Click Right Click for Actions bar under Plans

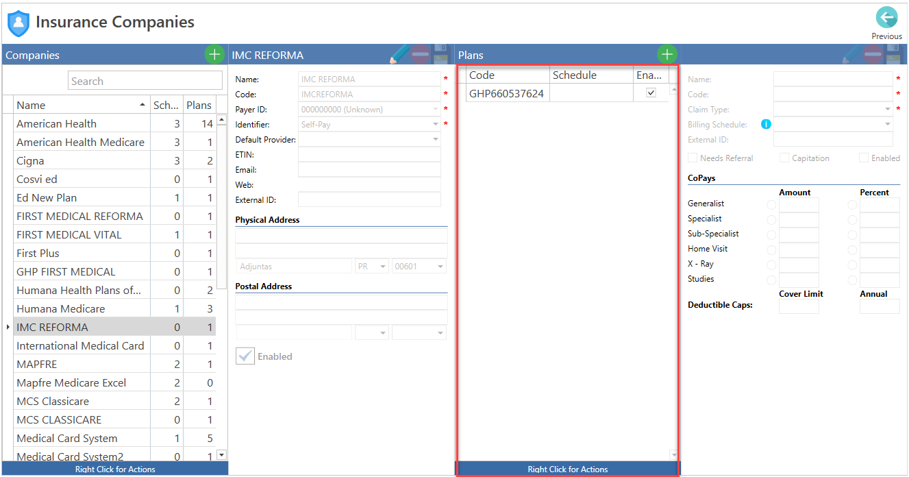pyautogui.click(x=568, y=469)
